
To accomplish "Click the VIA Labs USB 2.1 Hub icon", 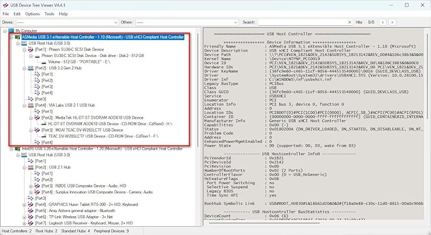I will pos(31,105).
